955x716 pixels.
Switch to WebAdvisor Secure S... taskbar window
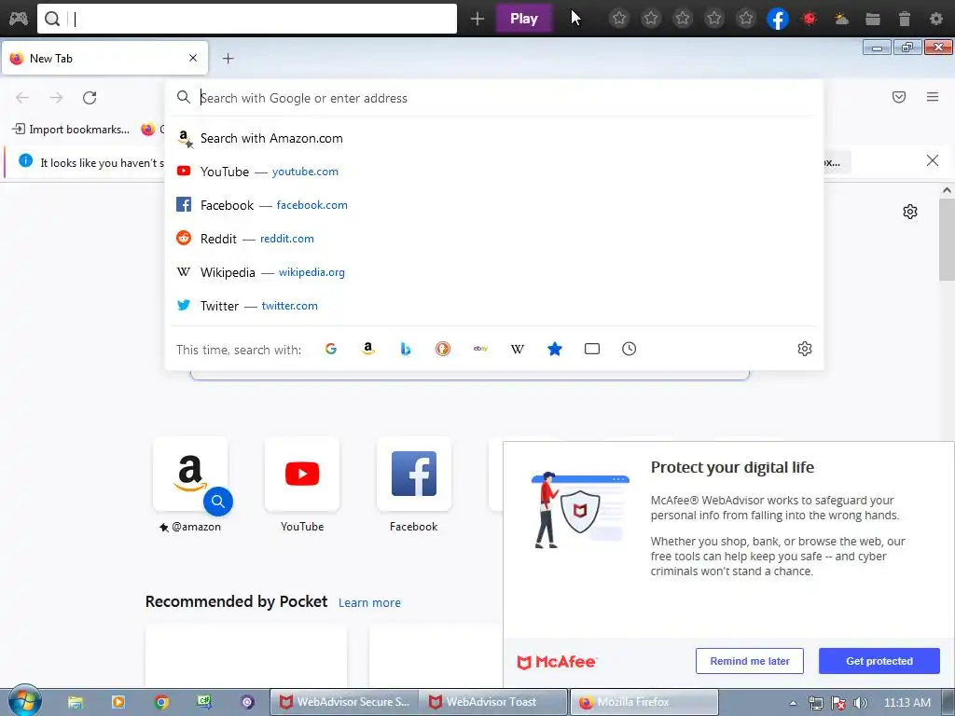click(344, 702)
